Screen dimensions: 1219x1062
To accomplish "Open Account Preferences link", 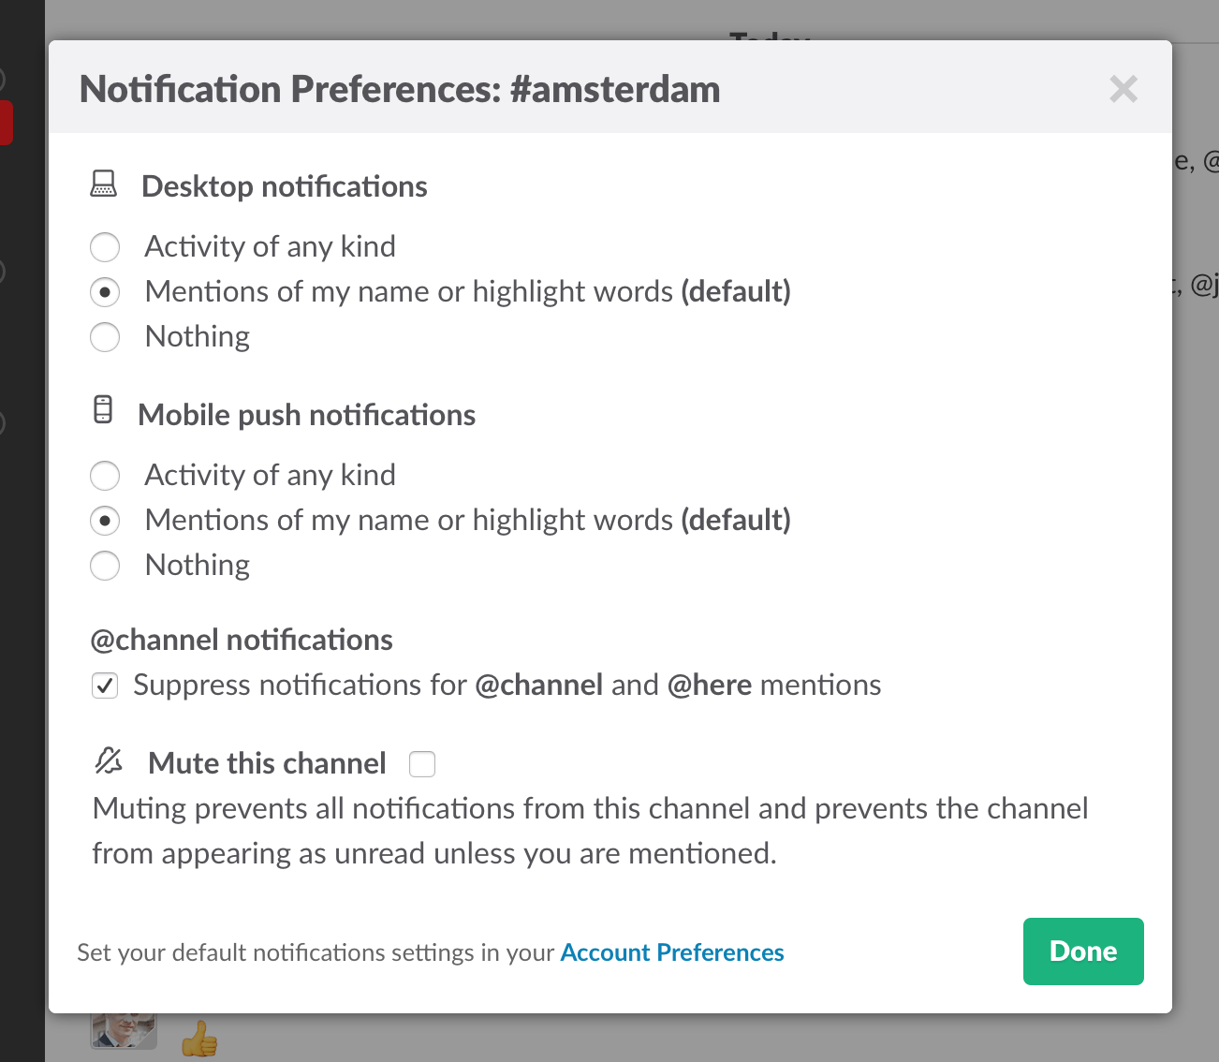I will pyautogui.click(x=671, y=951).
